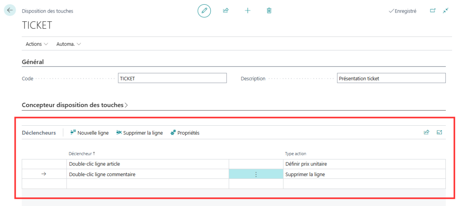This screenshot has width=473, height=206.
Task: Click Supprimer la ligne in toolbar
Action: 140,133
